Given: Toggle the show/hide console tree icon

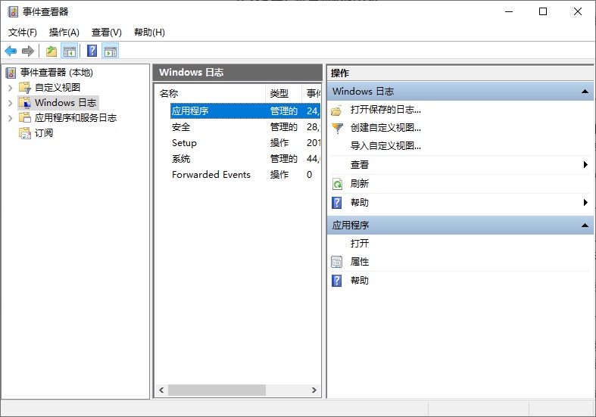Looking at the screenshot, I should (70, 51).
